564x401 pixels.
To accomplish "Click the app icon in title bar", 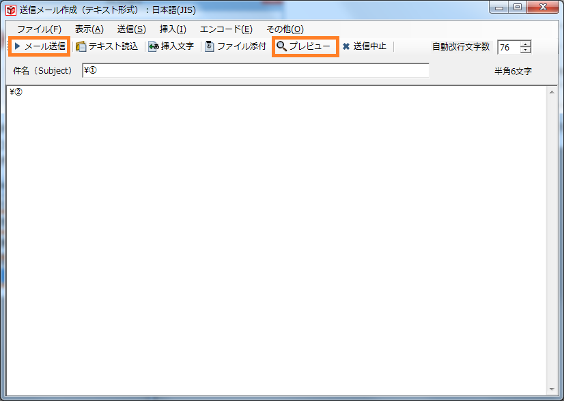I will click(11, 10).
